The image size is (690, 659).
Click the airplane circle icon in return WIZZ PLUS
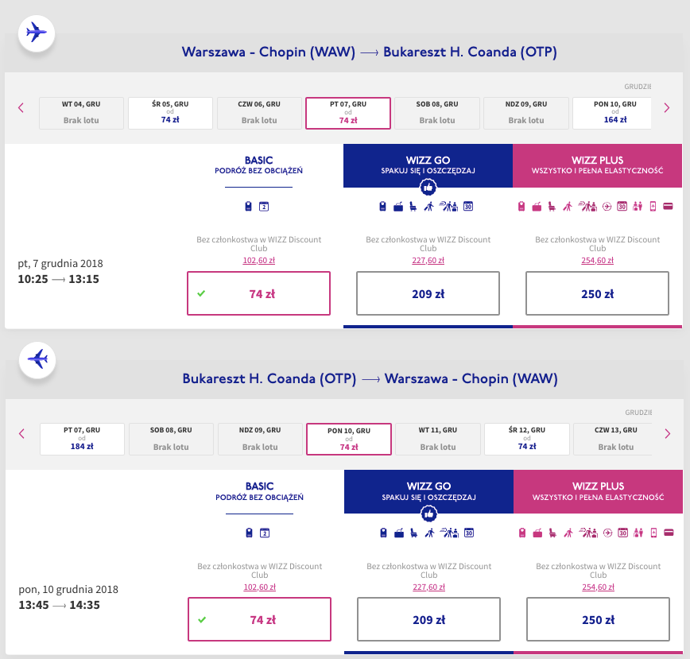tap(607, 533)
